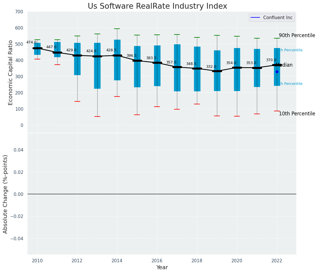Click the 2013 red 10th percentile cap
Viewport: 318px width, 273px height.
click(x=97, y=117)
